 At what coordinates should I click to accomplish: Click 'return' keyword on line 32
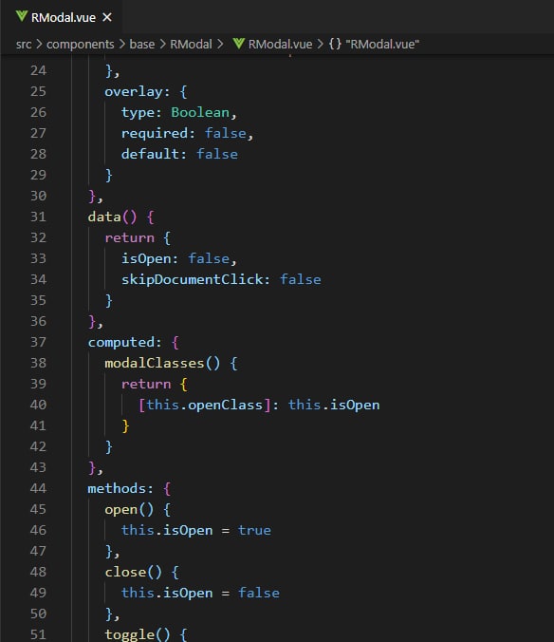129,237
